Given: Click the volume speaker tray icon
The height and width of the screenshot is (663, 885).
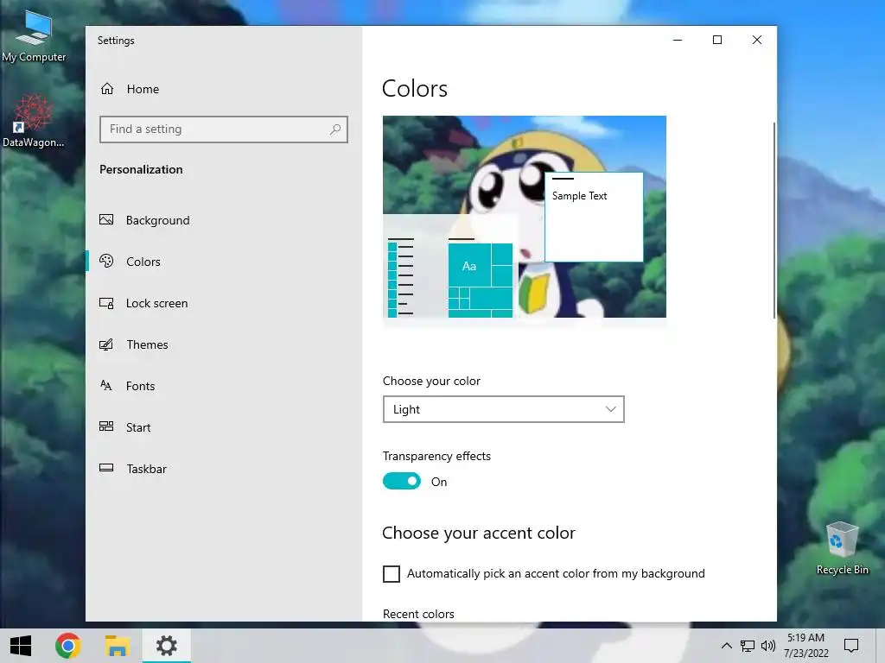Looking at the screenshot, I should (x=767, y=646).
